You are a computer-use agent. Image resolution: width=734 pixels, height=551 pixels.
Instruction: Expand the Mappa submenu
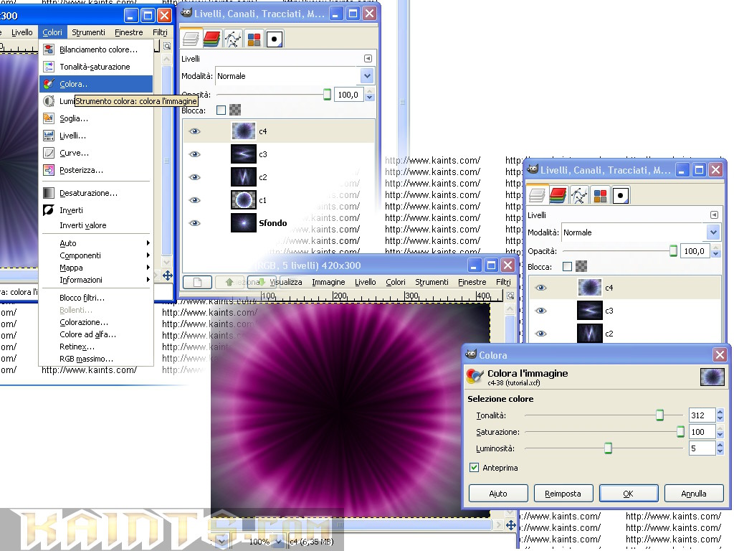click(96, 268)
